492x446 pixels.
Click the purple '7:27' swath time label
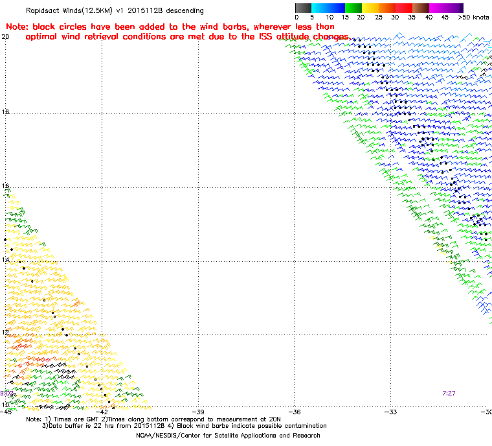[x=449, y=393]
